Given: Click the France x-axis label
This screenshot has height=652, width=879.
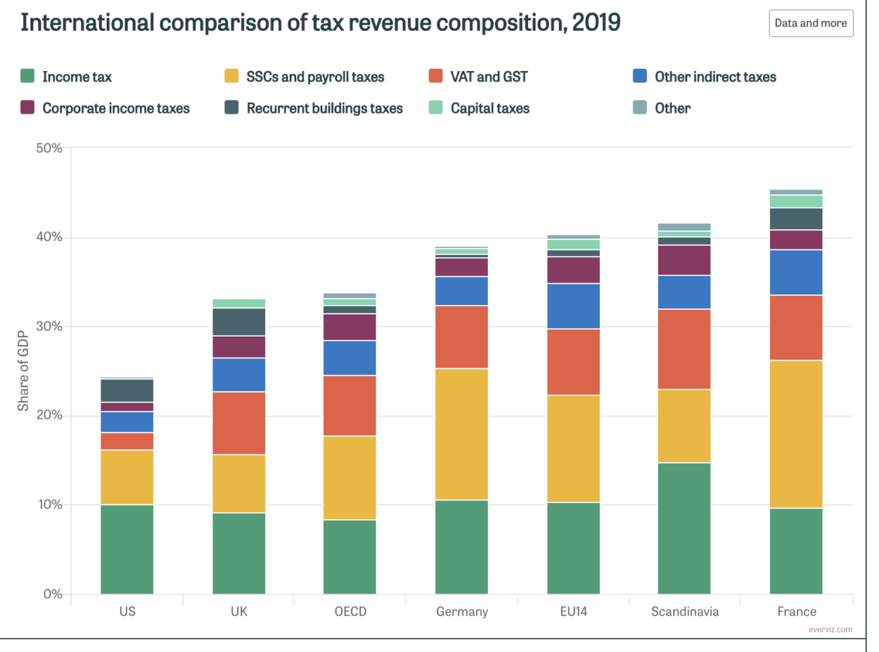Looking at the screenshot, I should tap(796, 611).
